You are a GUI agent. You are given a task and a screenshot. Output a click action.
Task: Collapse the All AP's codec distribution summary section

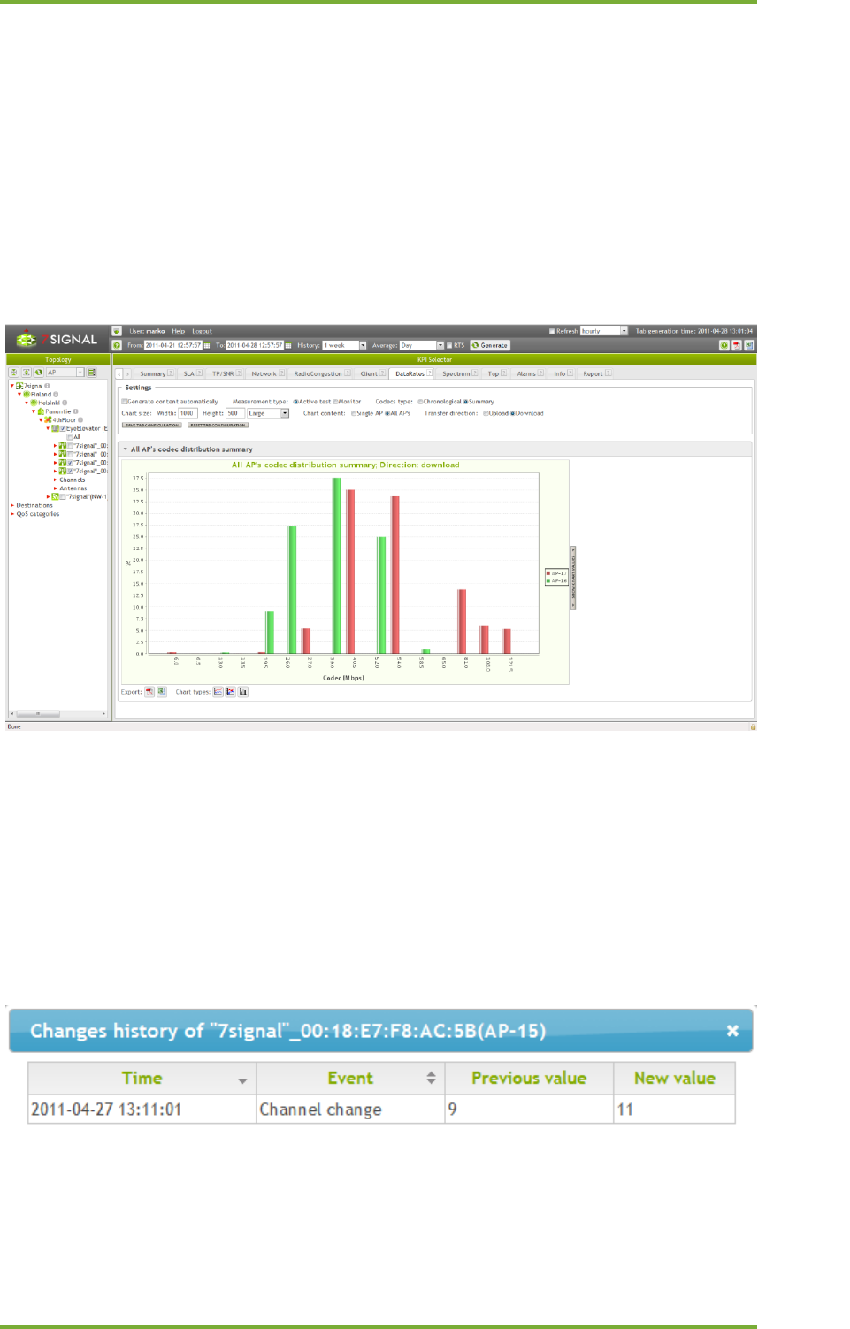(x=125, y=449)
